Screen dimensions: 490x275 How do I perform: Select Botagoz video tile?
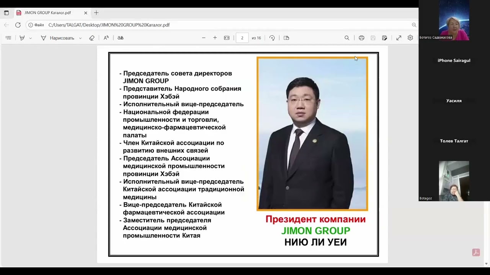(454, 181)
